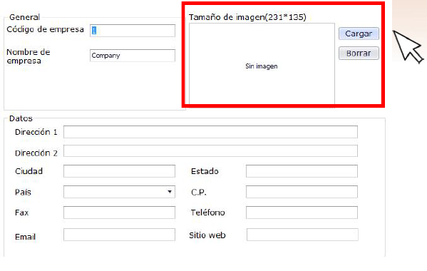Screen dimensions: 427x271
Task: Click the Nombre de empresa field containing Company
Action: click(133, 56)
